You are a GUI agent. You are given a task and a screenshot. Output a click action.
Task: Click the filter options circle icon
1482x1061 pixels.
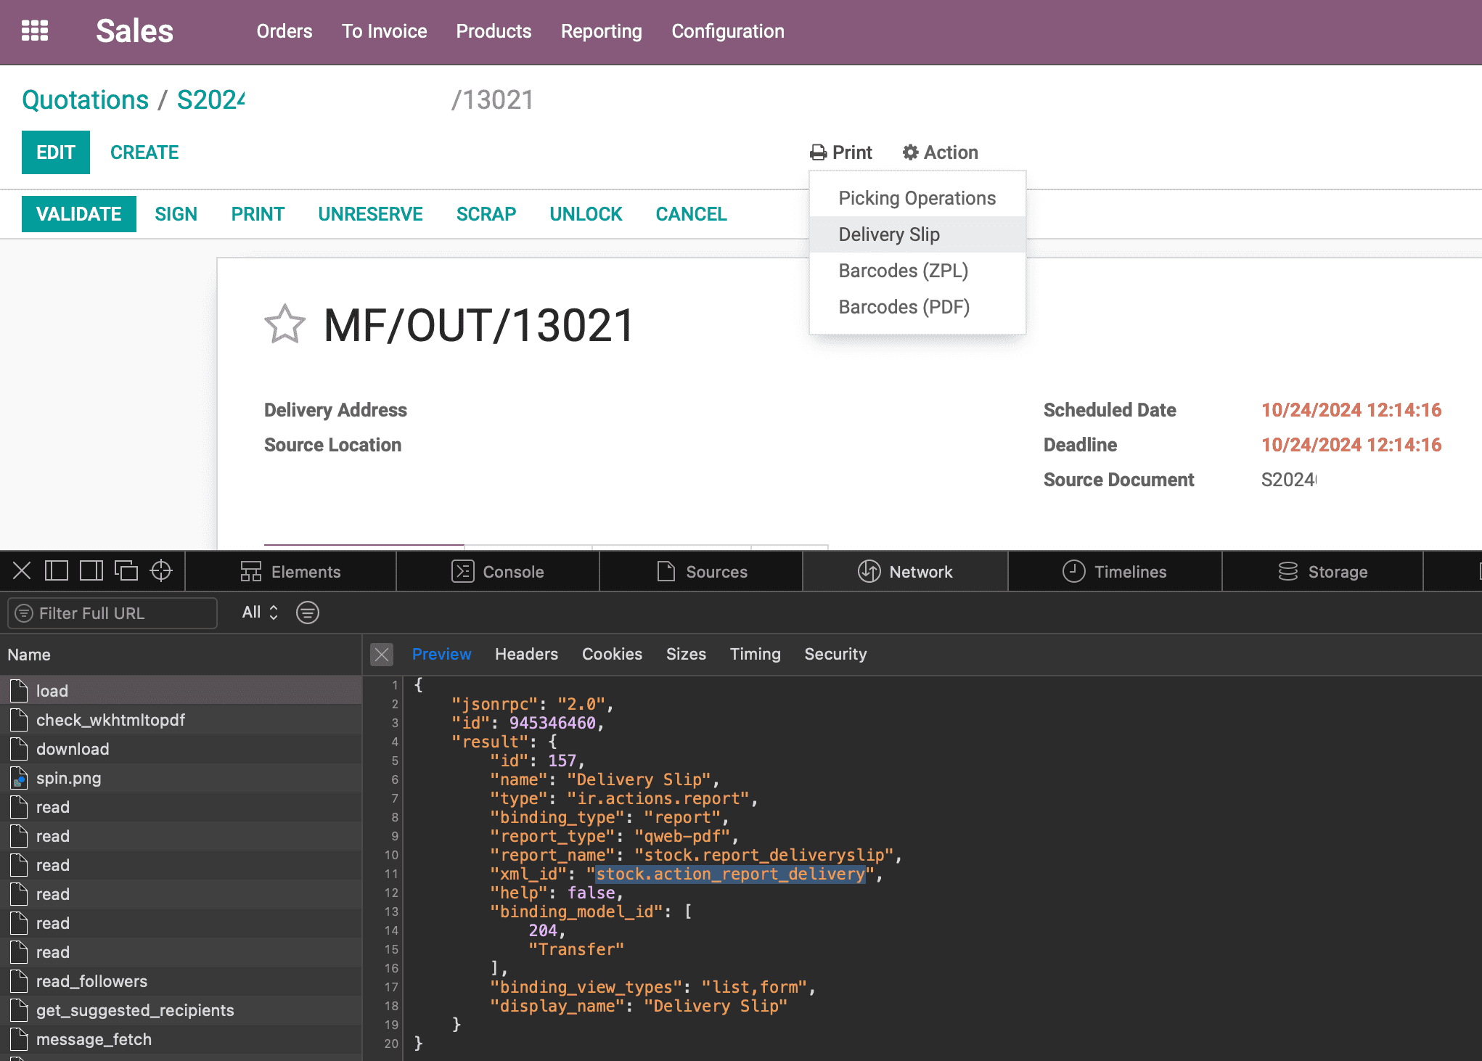(x=308, y=613)
